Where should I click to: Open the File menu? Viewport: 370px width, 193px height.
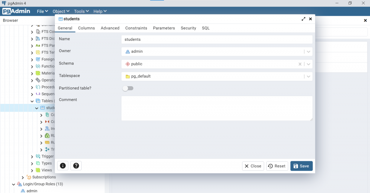point(42,11)
